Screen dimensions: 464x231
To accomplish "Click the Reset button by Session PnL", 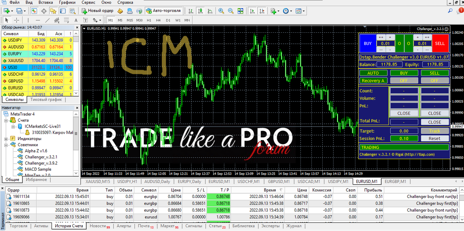I will (x=435, y=138).
